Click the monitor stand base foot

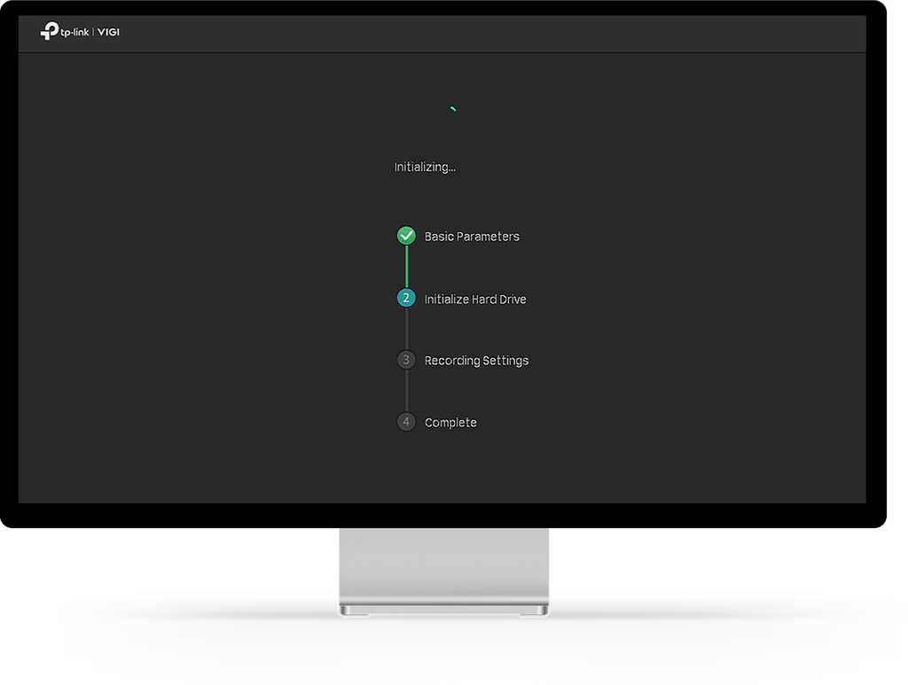(443, 610)
